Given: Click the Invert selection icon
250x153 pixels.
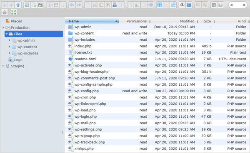Looking at the screenshot, I should pyautogui.click(x=173, y=5).
